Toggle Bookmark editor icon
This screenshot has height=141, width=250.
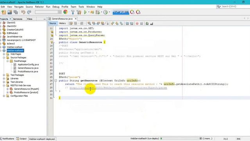click(121, 23)
